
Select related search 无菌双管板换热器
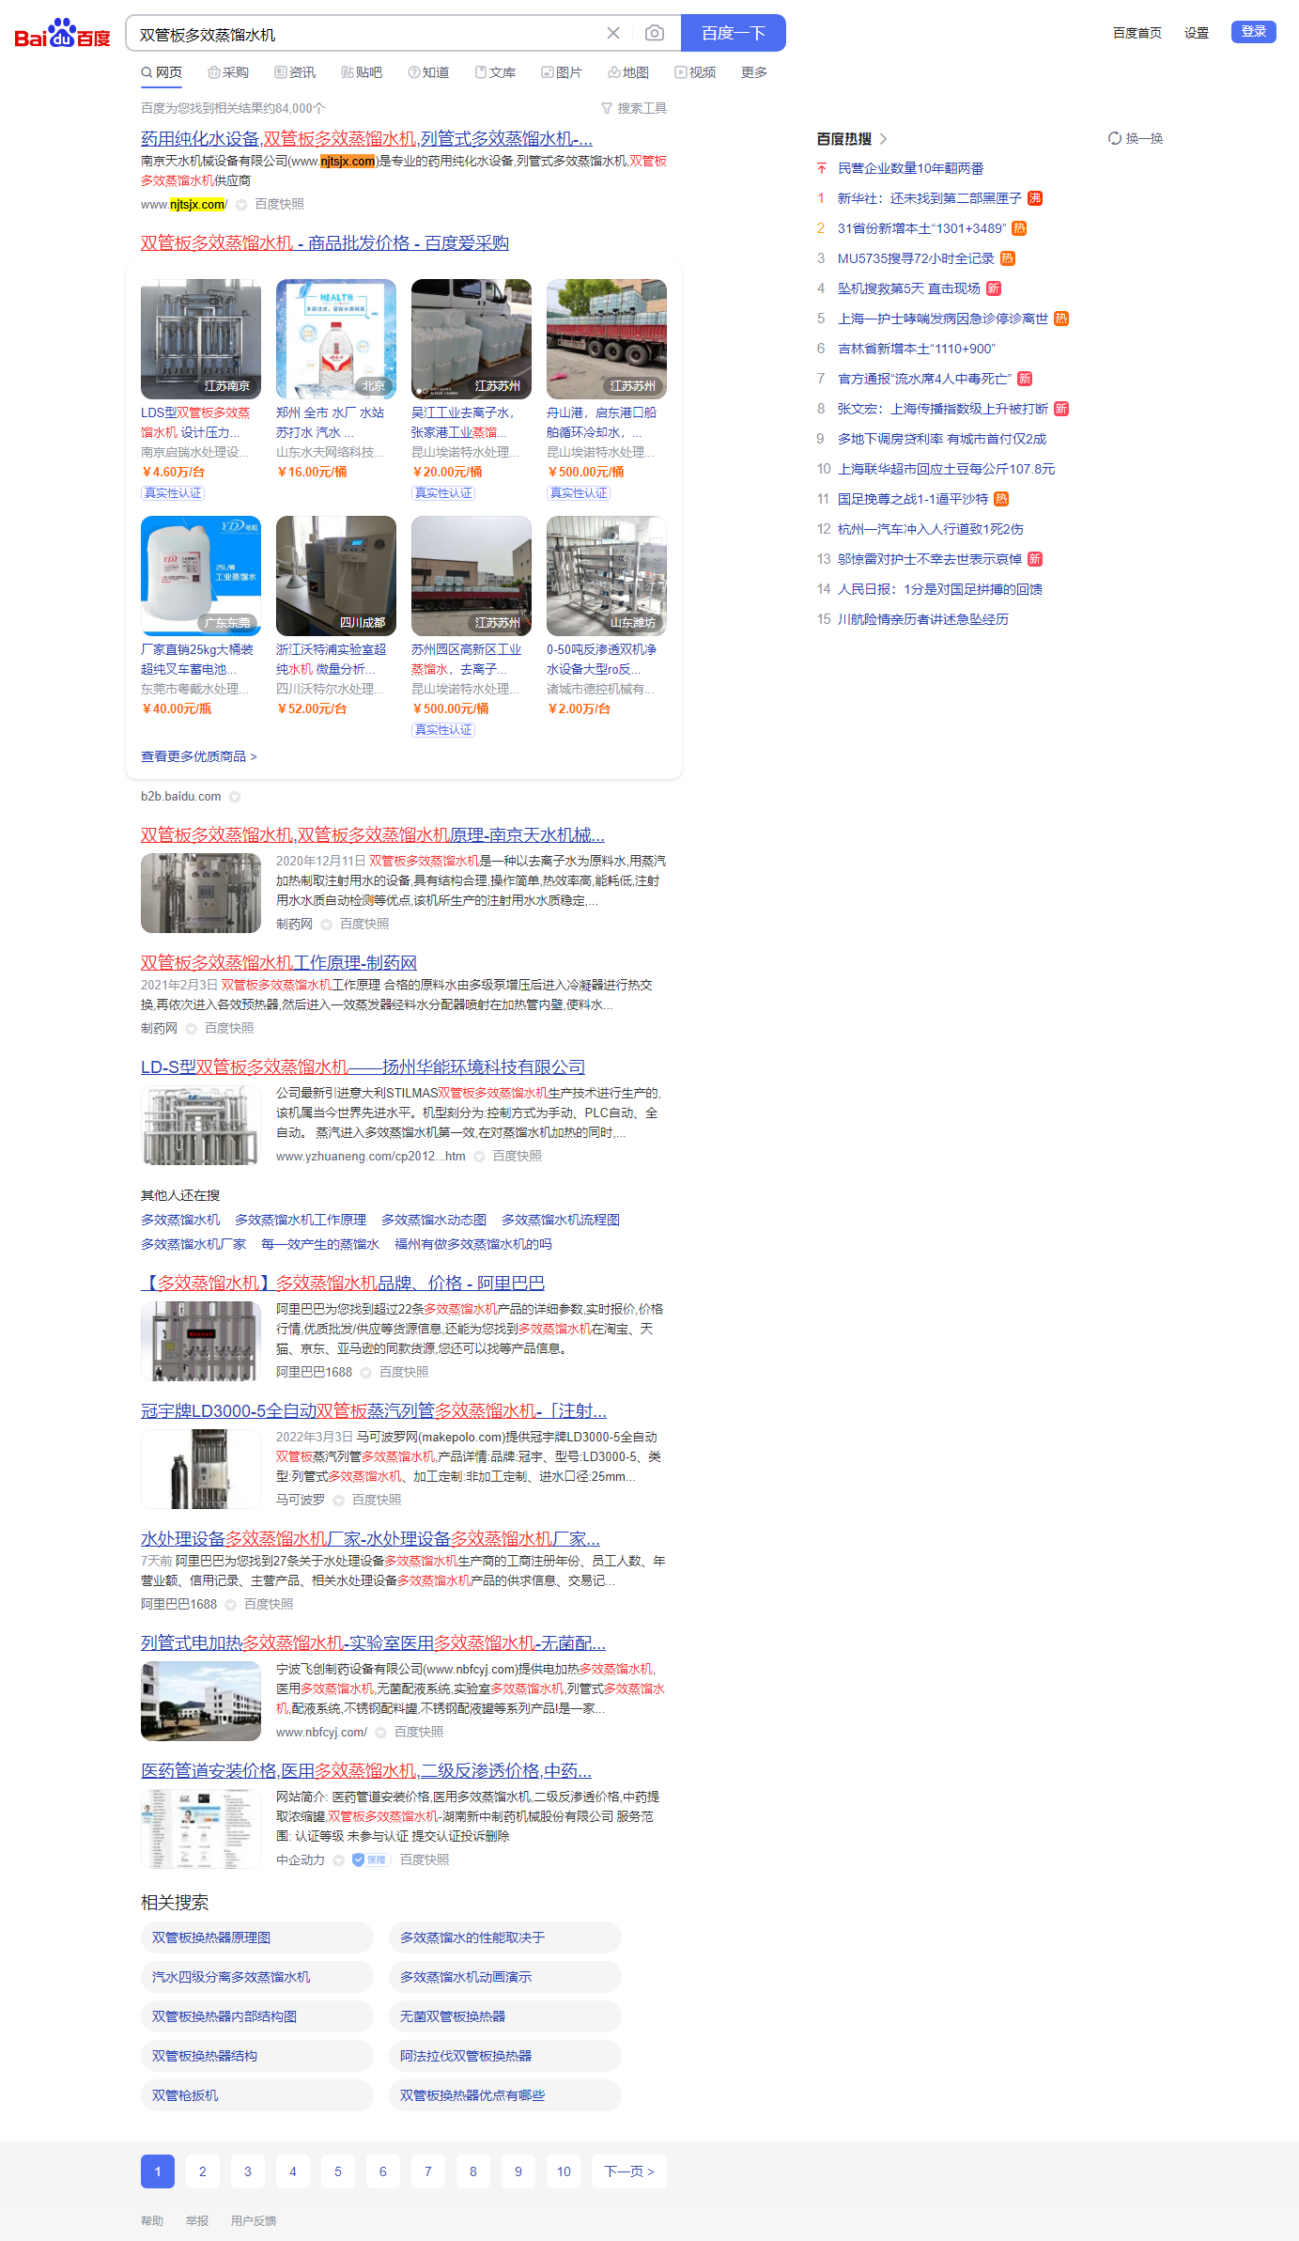pyautogui.click(x=505, y=2016)
